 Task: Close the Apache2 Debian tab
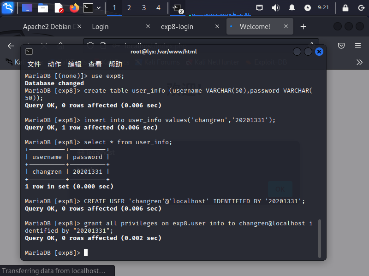coord(79,26)
